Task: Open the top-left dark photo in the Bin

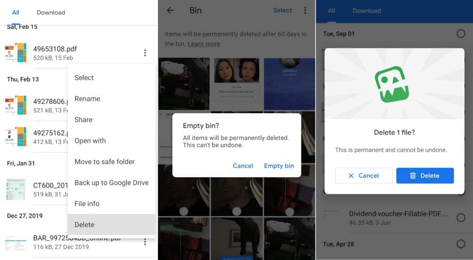Action: (x=184, y=84)
